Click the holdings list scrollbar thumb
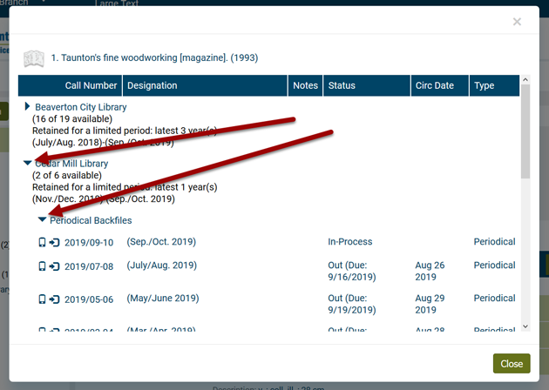 tap(525, 131)
